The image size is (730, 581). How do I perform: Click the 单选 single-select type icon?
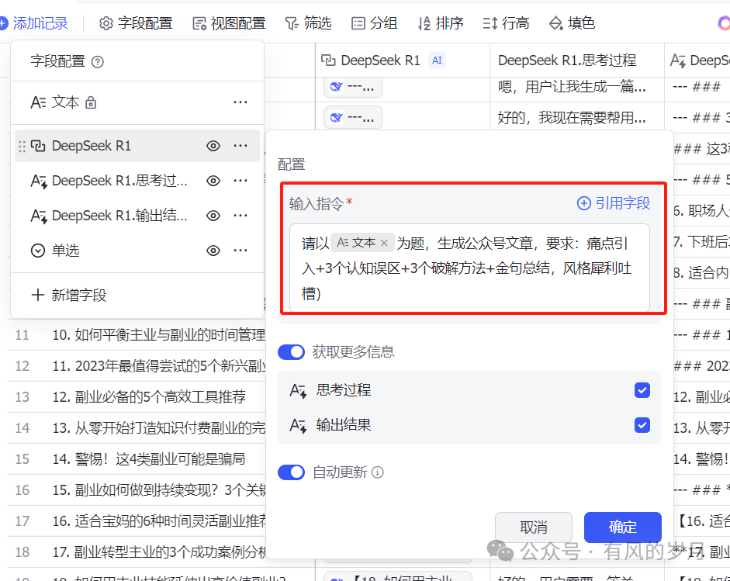(x=38, y=251)
